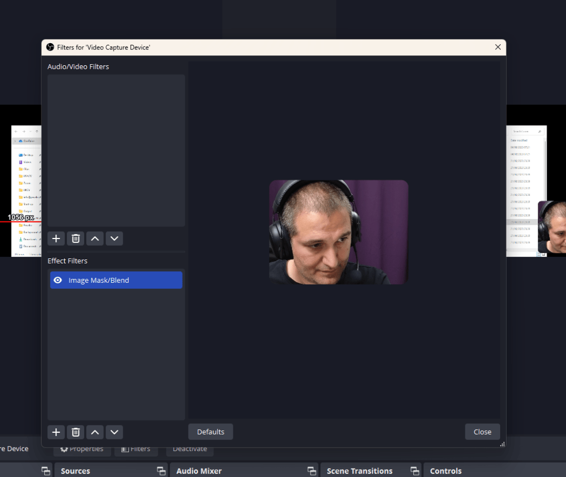This screenshot has width=566, height=477.
Task: Click the X on the Filters window title bar
Action: coord(498,47)
